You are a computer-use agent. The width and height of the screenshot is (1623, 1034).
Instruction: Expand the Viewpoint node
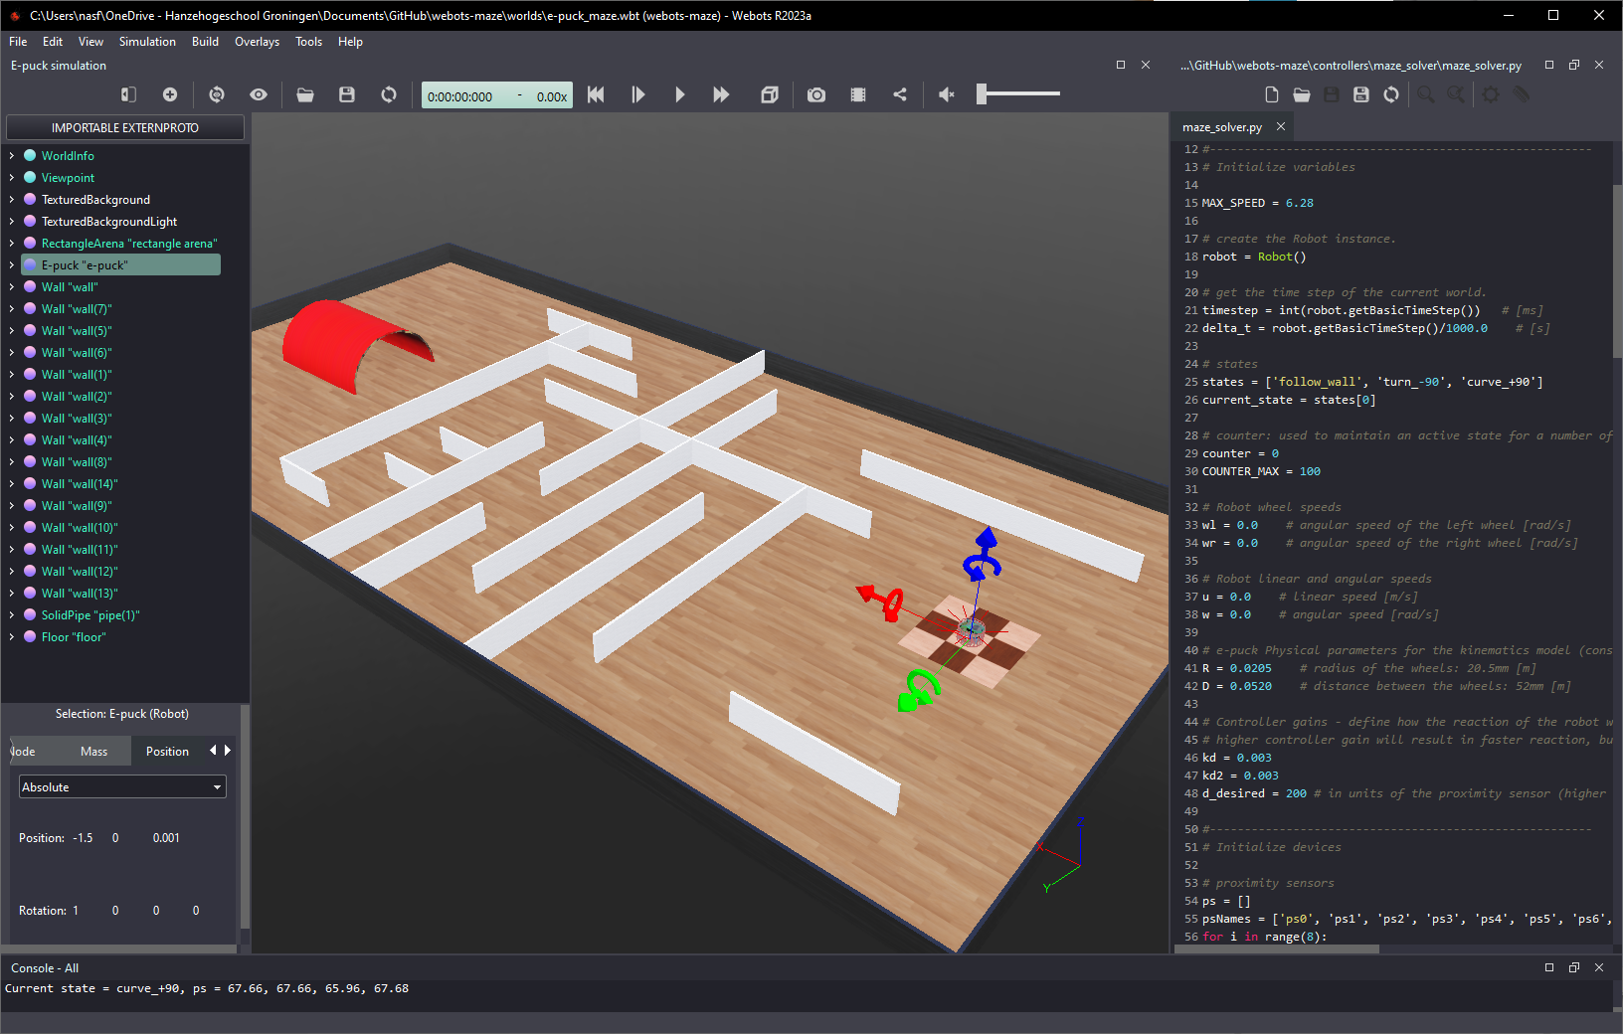point(12,178)
